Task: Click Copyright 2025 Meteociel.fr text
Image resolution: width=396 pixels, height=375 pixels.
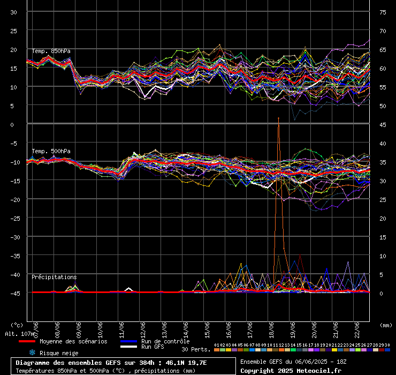Action: [291, 371]
